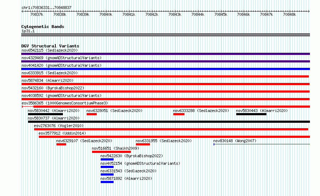Click the nsv6542115 (Sedlazeck2020) variant label

point(50,50)
